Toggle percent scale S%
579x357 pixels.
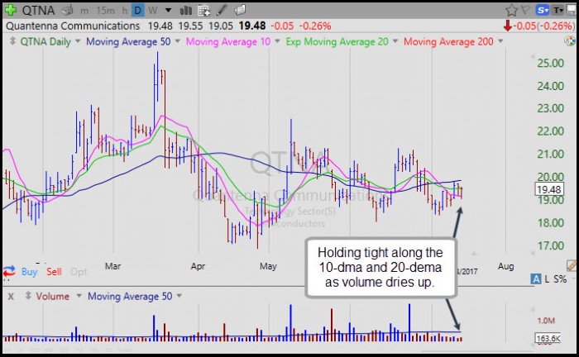tap(560, 279)
